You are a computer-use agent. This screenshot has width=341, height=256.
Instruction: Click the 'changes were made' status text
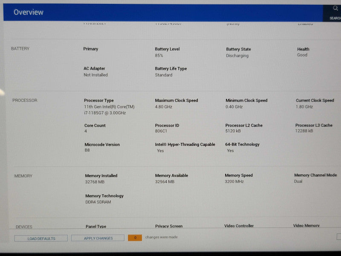coord(162,237)
